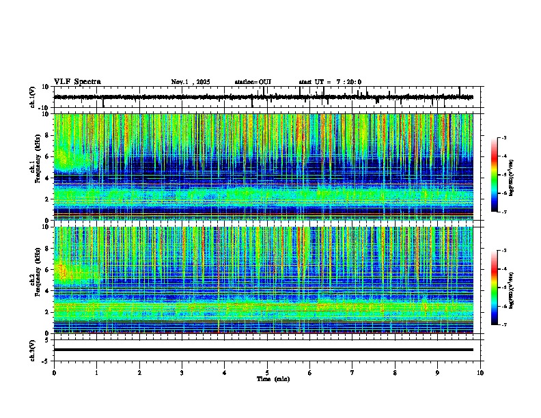Click the "Time (min)" x-axis title
Image resolution: width=541 pixels, height=418 pixels.
coord(273,379)
